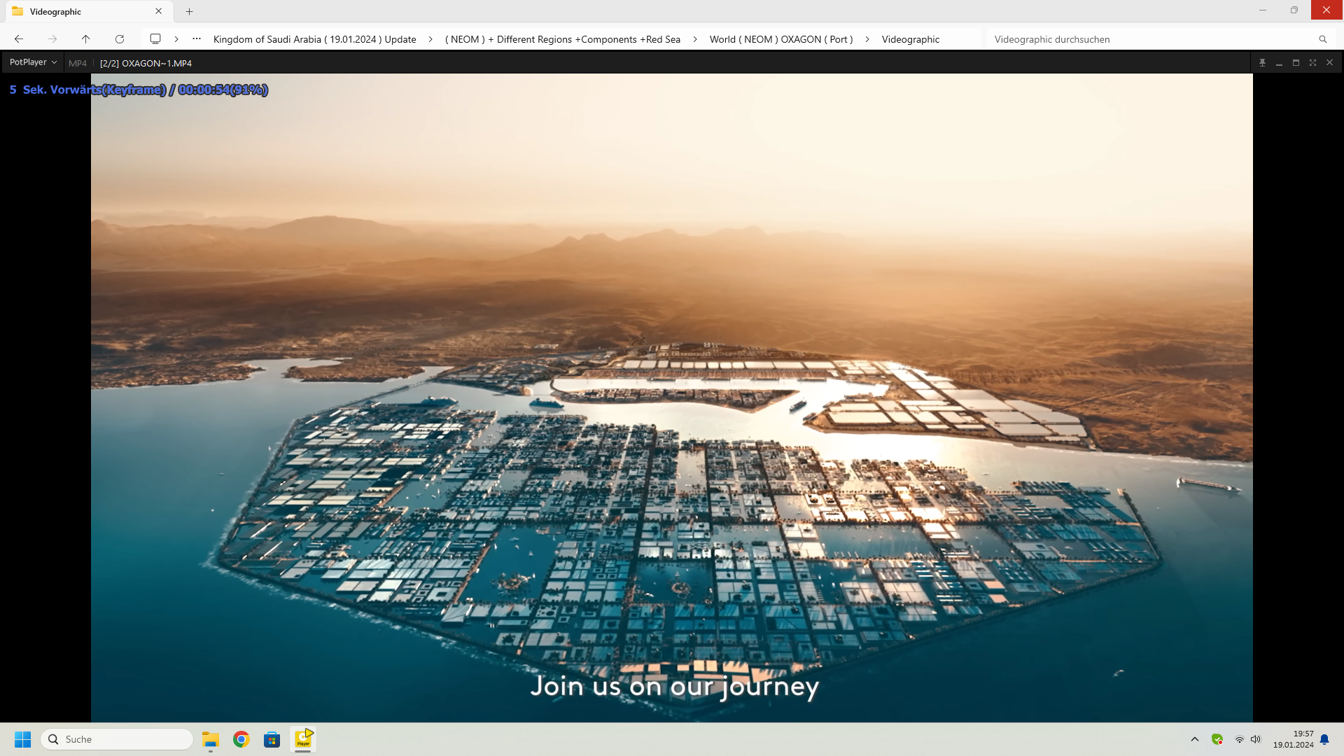This screenshot has width=1344, height=756.
Task: Click the taskbar Suche search box
Action: 117,739
